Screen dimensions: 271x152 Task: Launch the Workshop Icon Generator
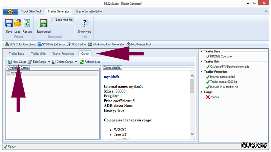(106, 44)
